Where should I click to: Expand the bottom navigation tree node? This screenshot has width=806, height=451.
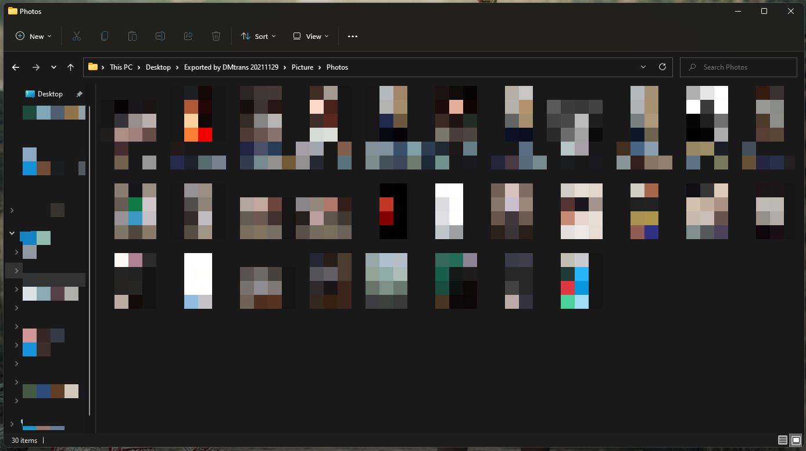[12, 424]
